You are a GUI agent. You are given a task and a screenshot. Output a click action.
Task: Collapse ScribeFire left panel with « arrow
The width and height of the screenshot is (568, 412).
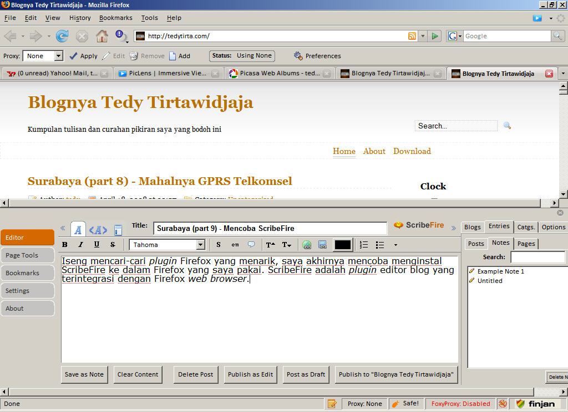(63, 228)
